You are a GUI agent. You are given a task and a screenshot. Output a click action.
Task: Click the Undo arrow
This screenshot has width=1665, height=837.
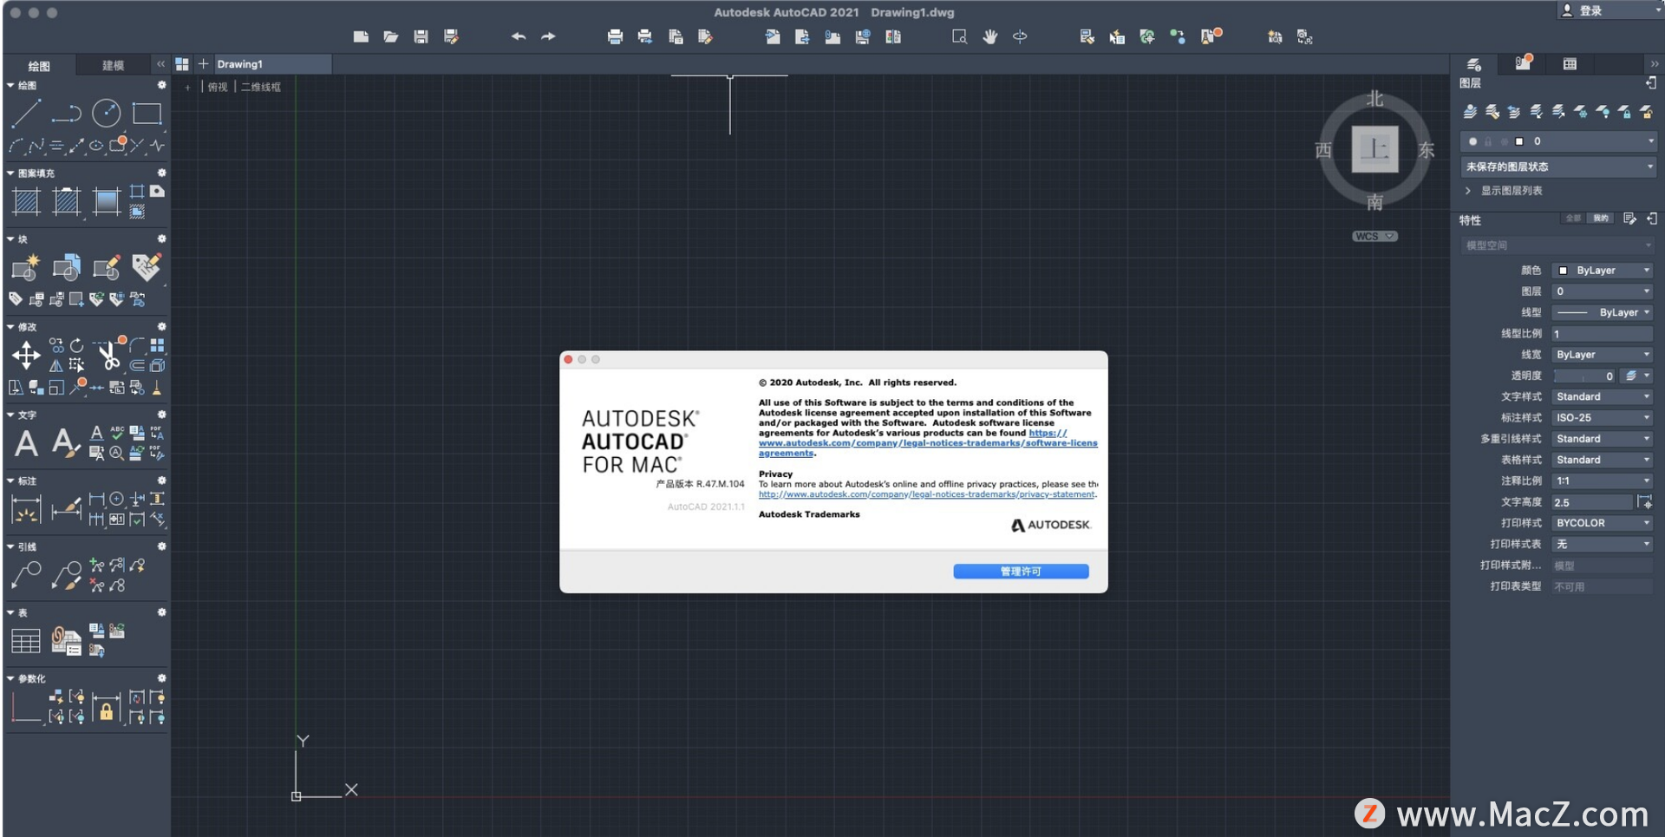coord(519,36)
